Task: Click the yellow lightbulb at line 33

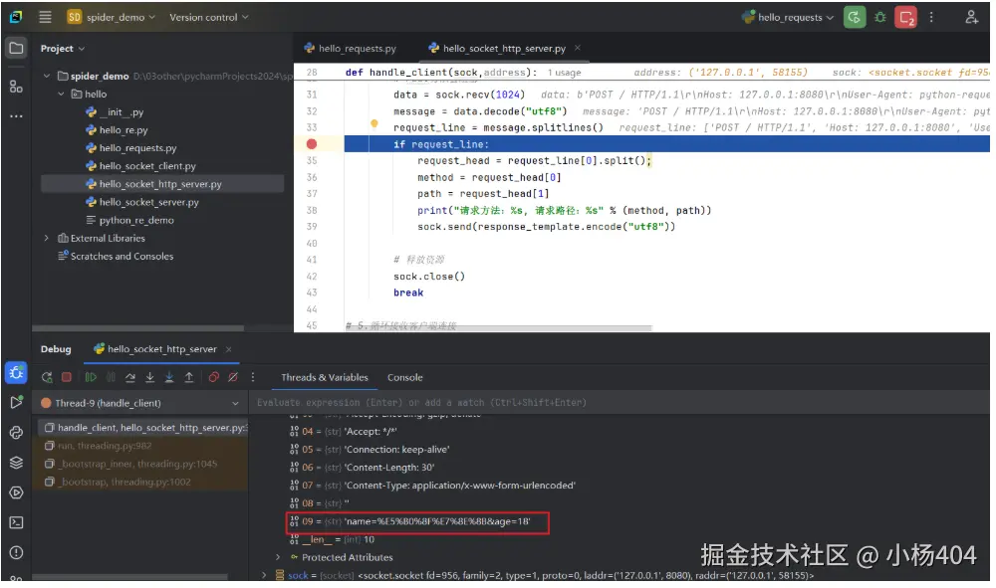Action: point(374,123)
